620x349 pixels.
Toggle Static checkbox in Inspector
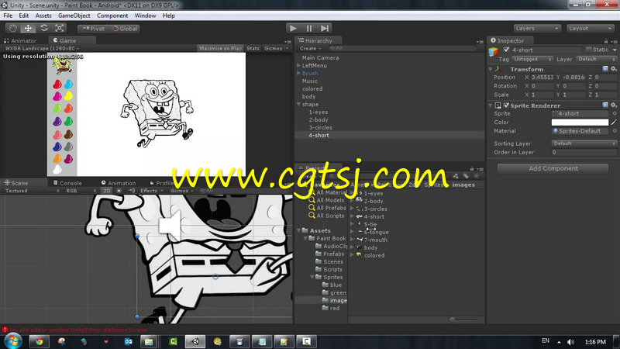(x=588, y=50)
